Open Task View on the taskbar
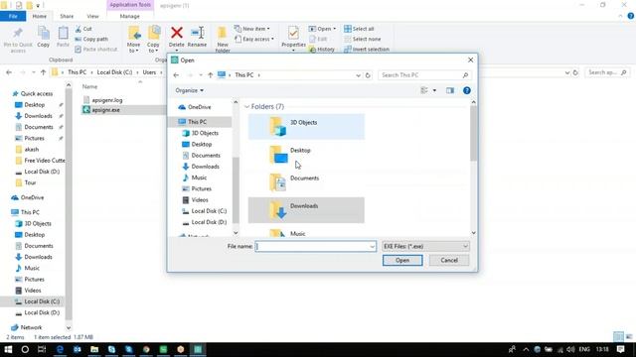The height and width of the screenshot is (357, 636). point(42,349)
